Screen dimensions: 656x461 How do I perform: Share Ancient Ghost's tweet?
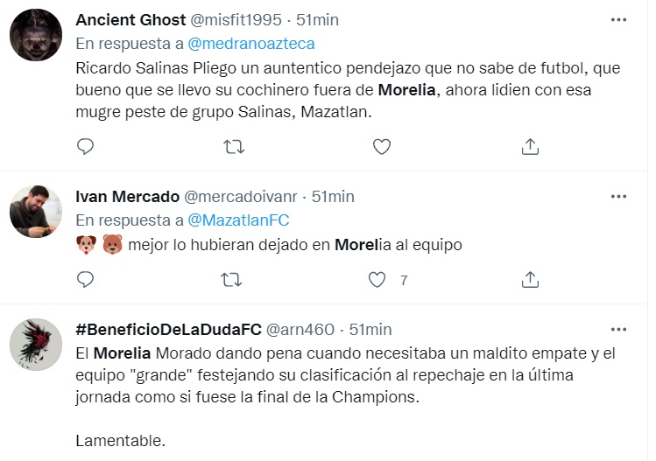pos(529,147)
